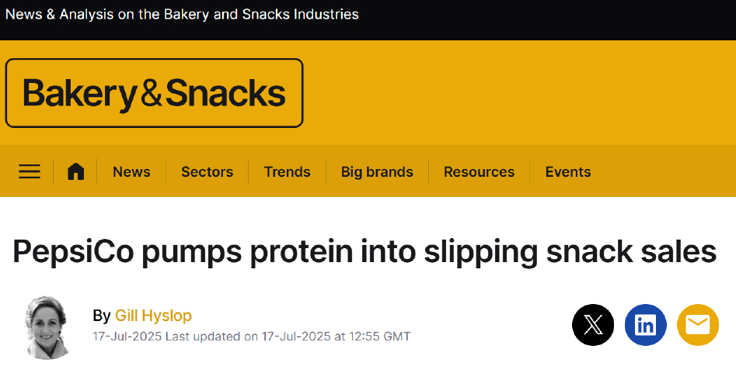Open the Resources navigation item
The width and height of the screenshot is (736, 380).
(480, 172)
